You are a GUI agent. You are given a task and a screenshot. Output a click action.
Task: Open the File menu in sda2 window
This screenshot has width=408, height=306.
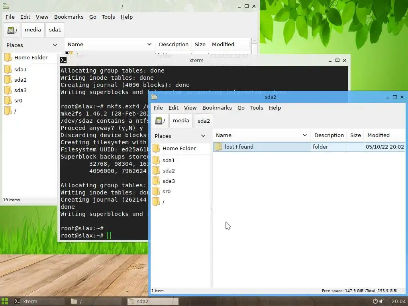pyautogui.click(x=158, y=108)
